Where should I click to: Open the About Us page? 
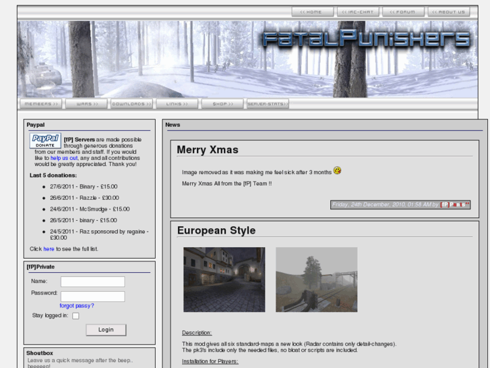pos(449,12)
